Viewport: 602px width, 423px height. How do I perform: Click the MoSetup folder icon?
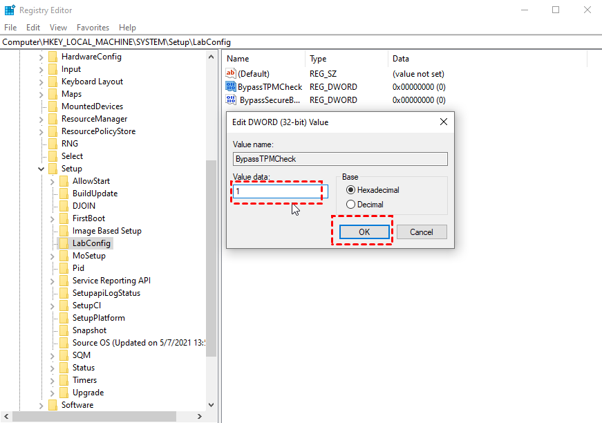(64, 256)
